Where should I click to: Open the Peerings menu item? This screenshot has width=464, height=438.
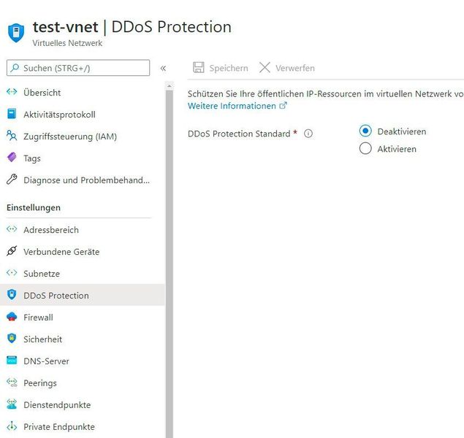click(x=39, y=383)
